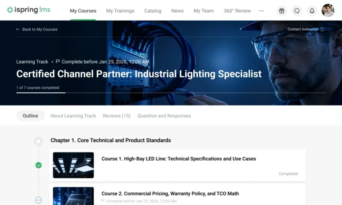Select the Outline tab

coord(30,116)
